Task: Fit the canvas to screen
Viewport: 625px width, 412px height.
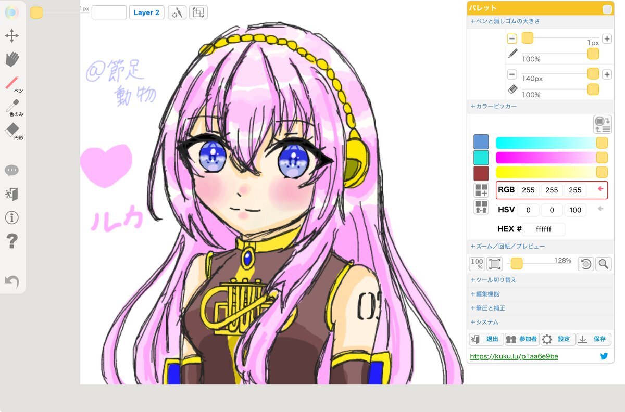Action: coord(494,264)
